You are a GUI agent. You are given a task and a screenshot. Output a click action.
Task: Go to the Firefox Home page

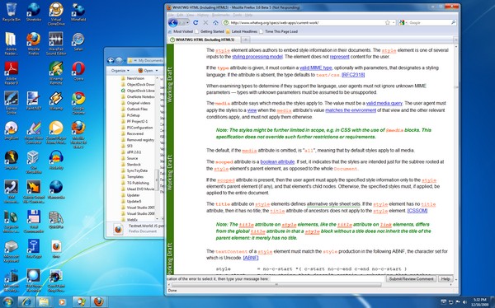pos(215,23)
